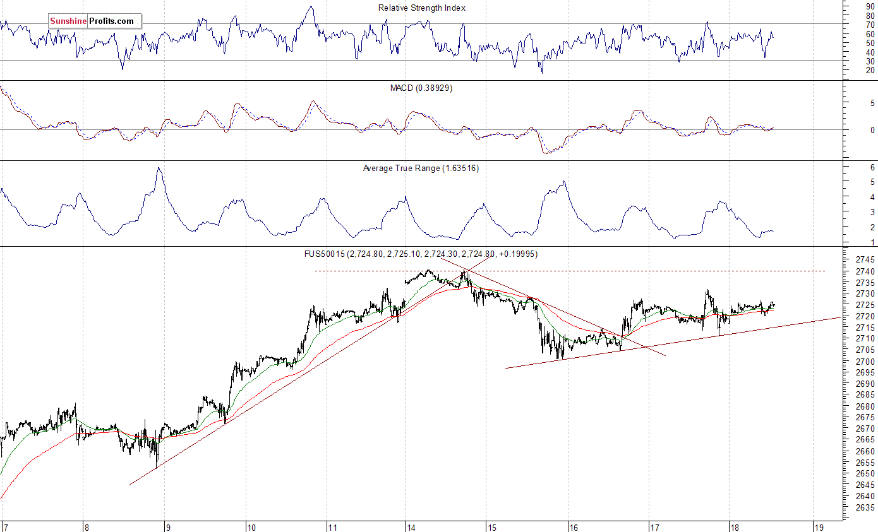Click the RSI axis value 90

point(870,6)
